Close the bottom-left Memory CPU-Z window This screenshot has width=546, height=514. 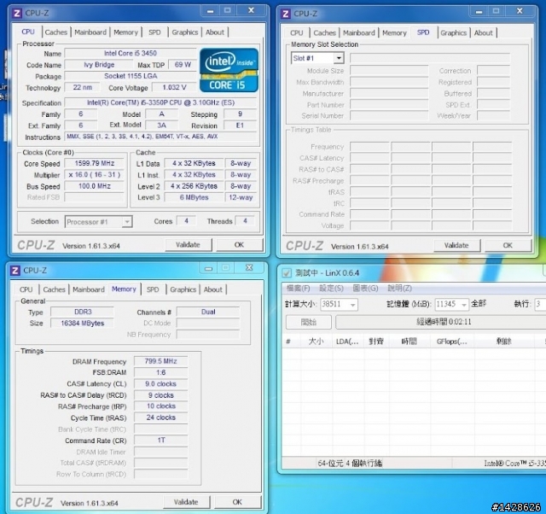(x=249, y=267)
